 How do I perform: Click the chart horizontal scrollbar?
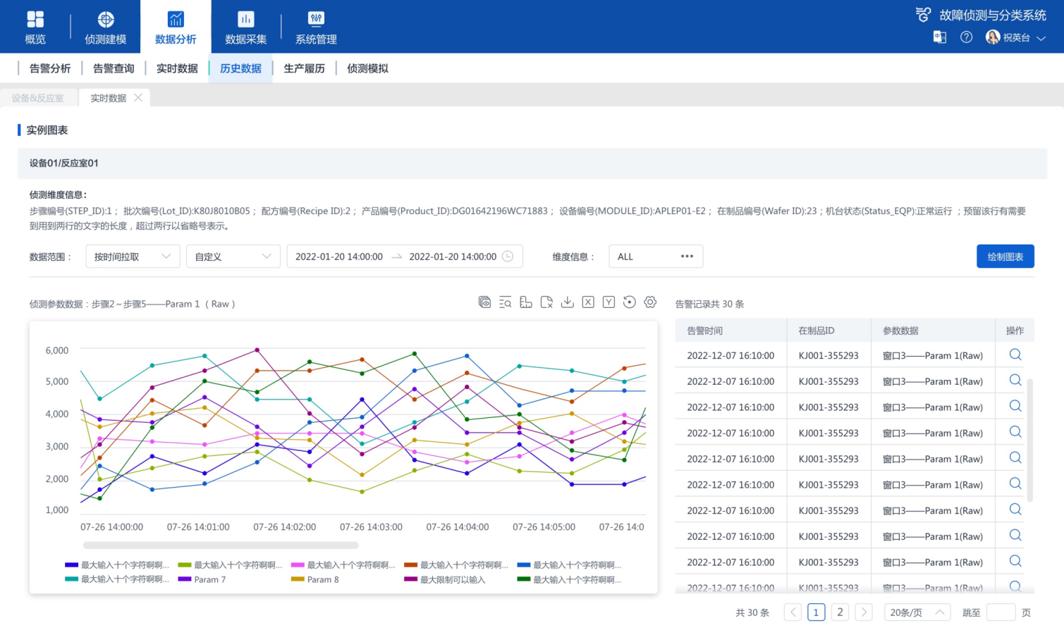point(221,545)
